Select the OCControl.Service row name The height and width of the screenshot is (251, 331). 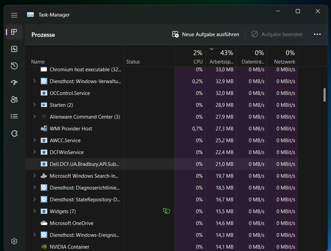click(70, 93)
